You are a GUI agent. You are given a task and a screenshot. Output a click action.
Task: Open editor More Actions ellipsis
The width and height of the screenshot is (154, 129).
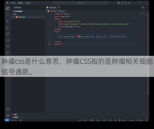(x=146, y=7)
